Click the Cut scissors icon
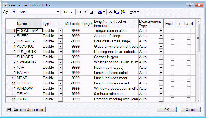 coord(110,12)
